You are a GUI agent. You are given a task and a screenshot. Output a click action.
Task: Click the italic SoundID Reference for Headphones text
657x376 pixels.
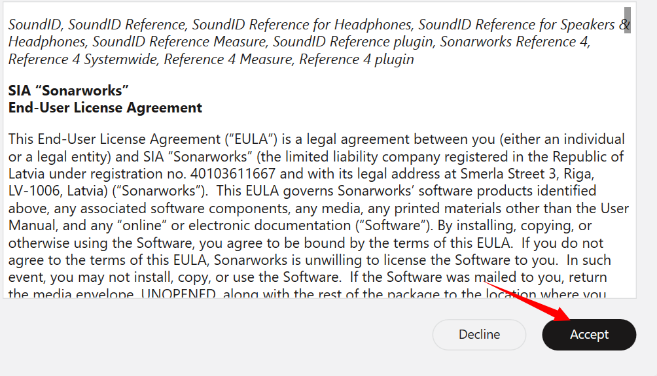tap(301, 25)
